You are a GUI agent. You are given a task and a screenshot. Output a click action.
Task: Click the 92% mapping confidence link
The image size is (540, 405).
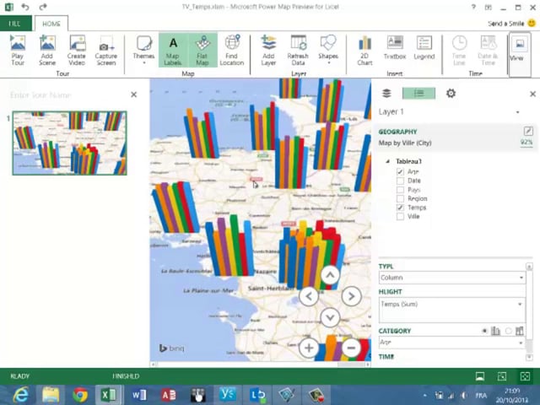[x=526, y=143]
